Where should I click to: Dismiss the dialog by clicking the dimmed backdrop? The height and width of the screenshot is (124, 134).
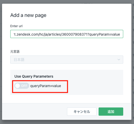[67, 122]
